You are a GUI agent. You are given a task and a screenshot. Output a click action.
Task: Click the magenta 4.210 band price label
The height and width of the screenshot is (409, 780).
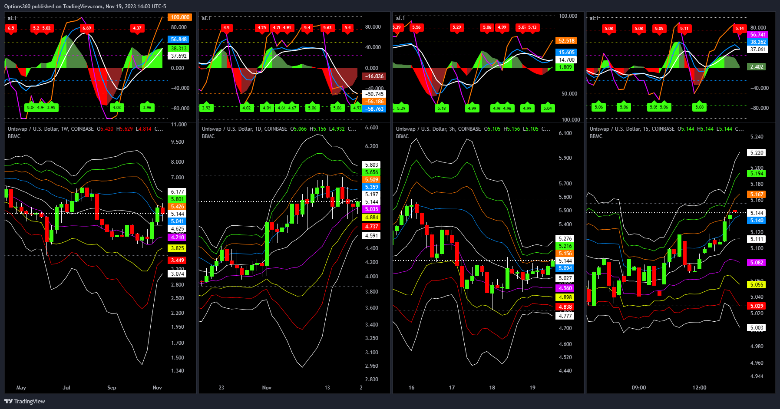coord(177,237)
